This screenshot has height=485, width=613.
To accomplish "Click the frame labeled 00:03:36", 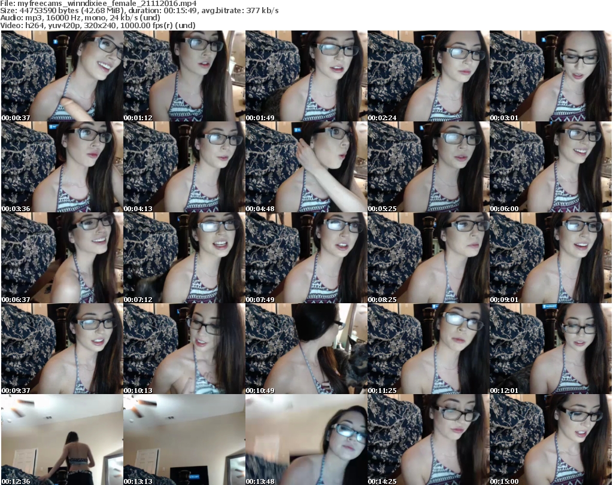I will pyautogui.click(x=62, y=167).
